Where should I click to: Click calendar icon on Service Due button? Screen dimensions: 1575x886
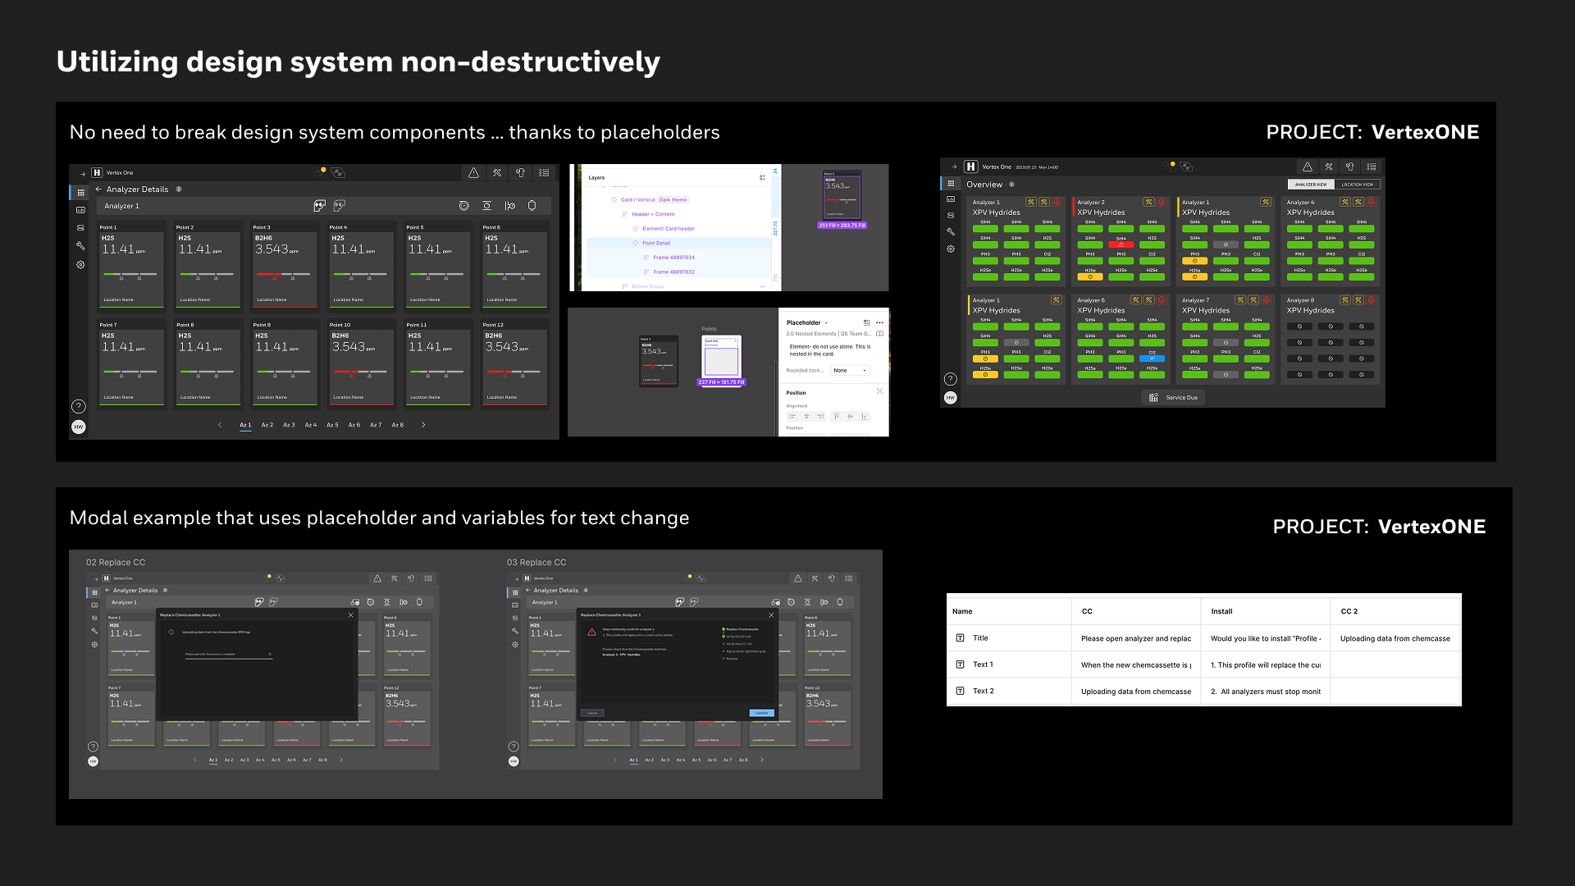click(x=1153, y=398)
